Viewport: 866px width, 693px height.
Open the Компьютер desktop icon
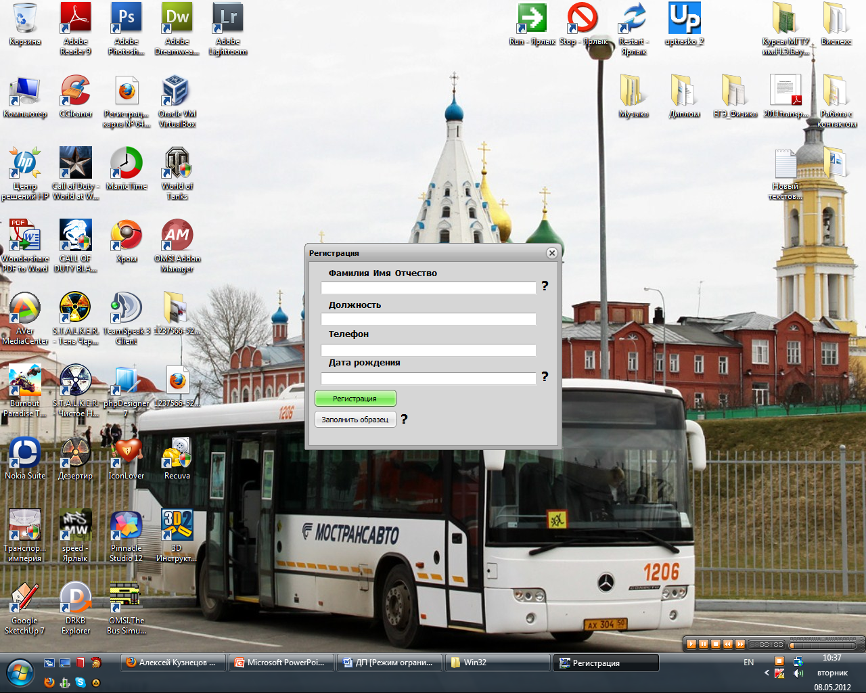[25, 97]
